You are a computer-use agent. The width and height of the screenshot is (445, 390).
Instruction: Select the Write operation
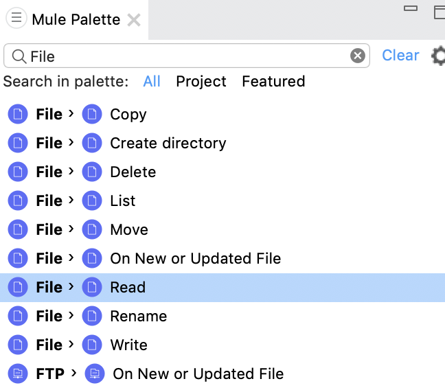point(129,345)
